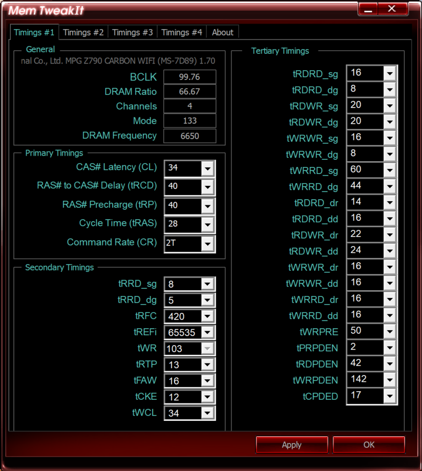The width and height of the screenshot is (422, 471).
Task: Expand the tRFC dropdown arrow
Action: (x=207, y=316)
